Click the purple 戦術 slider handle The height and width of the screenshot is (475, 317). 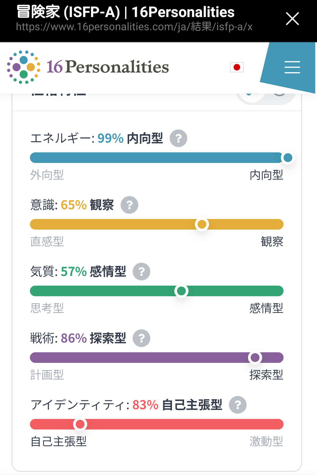(x=255, y=358)
